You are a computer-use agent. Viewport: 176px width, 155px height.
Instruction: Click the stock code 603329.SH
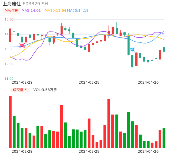pyautogui.click(x=35, y=4)
